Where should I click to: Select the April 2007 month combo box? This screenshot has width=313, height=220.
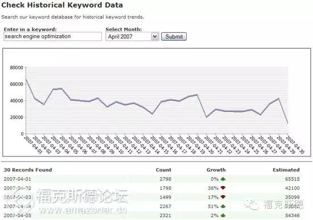tap(133, 37)
